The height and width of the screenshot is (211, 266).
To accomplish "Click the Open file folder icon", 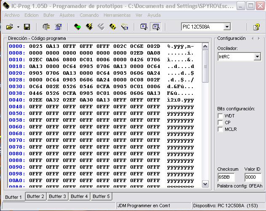I will (x=9, y=27).
